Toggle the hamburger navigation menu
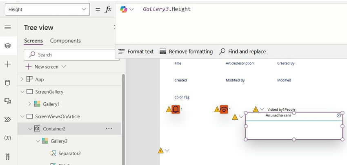This screenshot has height=165, width=347. click(x=8, y=27)
